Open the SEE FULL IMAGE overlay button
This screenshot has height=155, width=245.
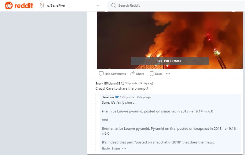[170, 61]
